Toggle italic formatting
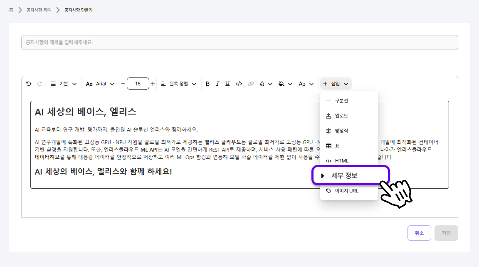This screenshot has width=479, height=267. (217, 84)
